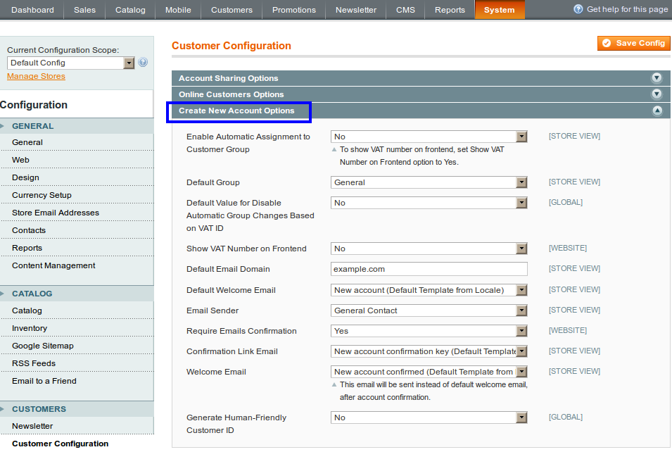Open the Show VAT Number on Frontend dropdown
Image resolution: width=672 pixels, height=452 pixels.
[429, 249]
